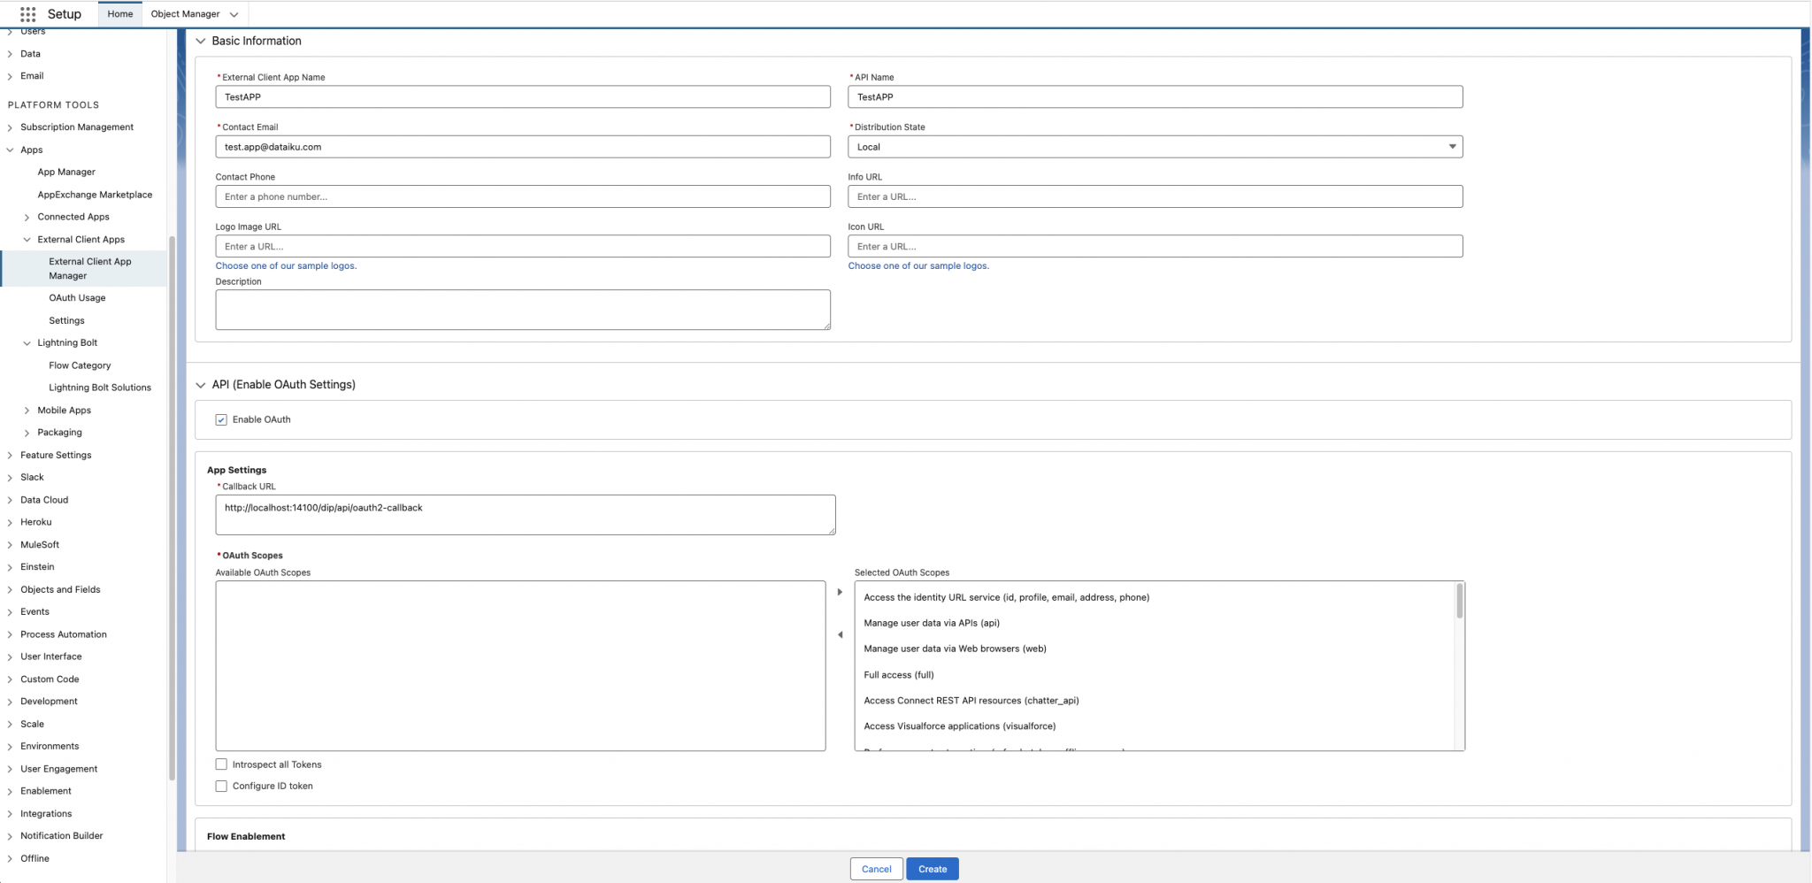Switch to the Home tab
1812x883 pixels.
[x=119, y=14]
